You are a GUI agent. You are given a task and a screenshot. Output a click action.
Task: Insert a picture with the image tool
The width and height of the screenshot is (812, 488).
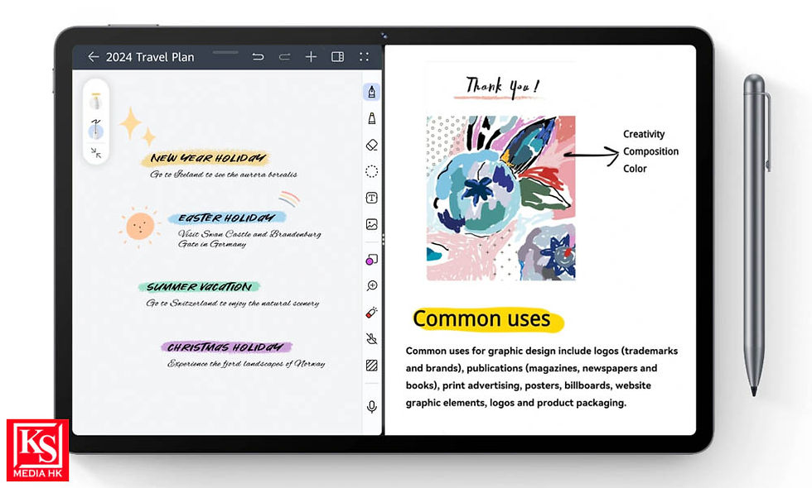(x=371, y=224)
